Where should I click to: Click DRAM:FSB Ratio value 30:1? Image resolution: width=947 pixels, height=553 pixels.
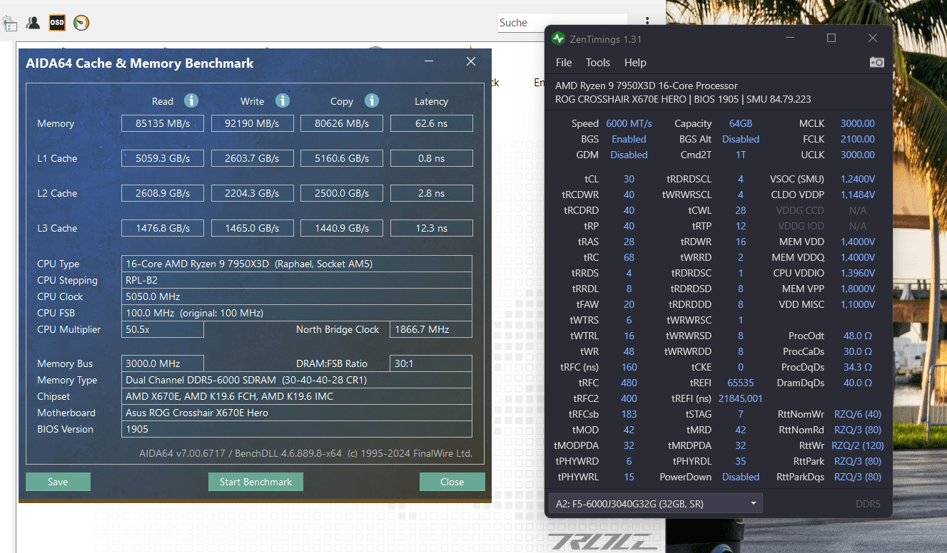(431, 363)
